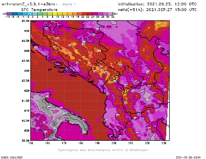206x159 pixels.
Task: Click the 'x . degree' resolution text in title
Action: [x=66, y=4]
